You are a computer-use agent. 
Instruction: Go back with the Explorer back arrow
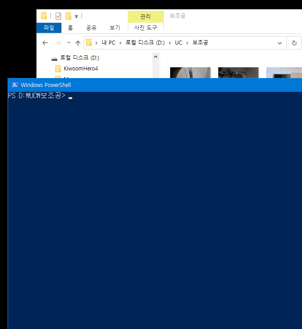pos(45,43)
